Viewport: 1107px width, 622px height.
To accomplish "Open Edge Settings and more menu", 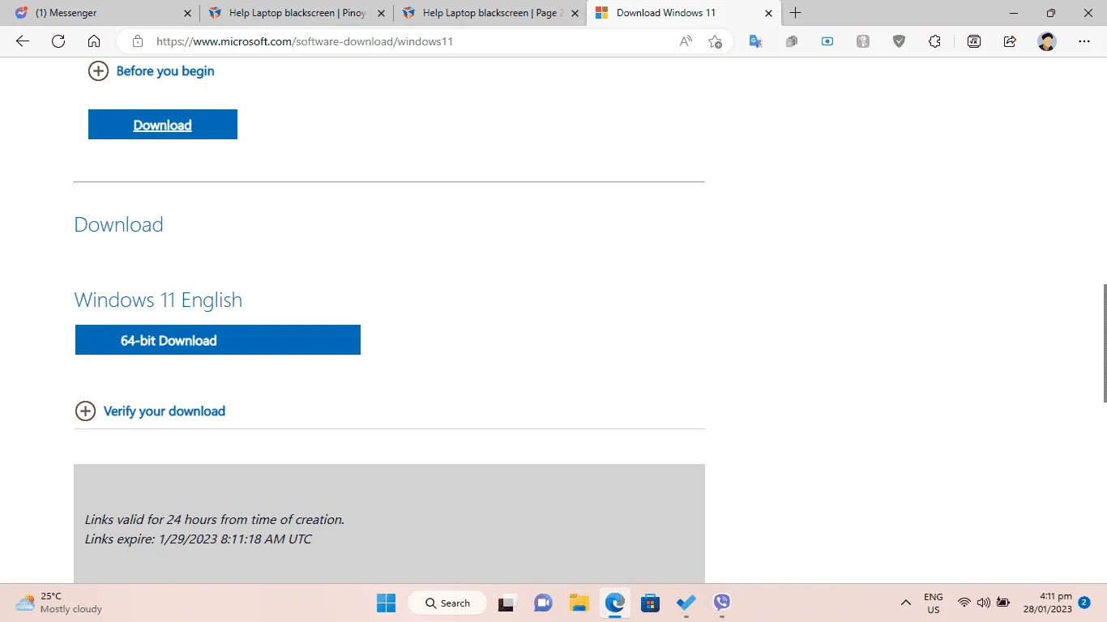I will [1084, 41].
